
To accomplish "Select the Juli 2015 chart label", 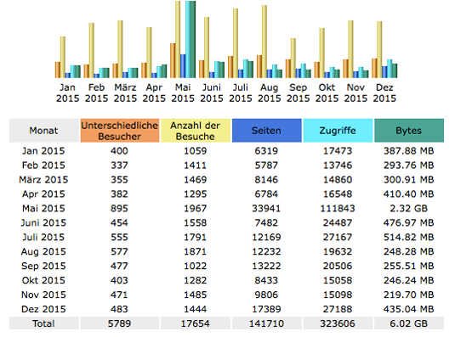I will pos(241,93).
